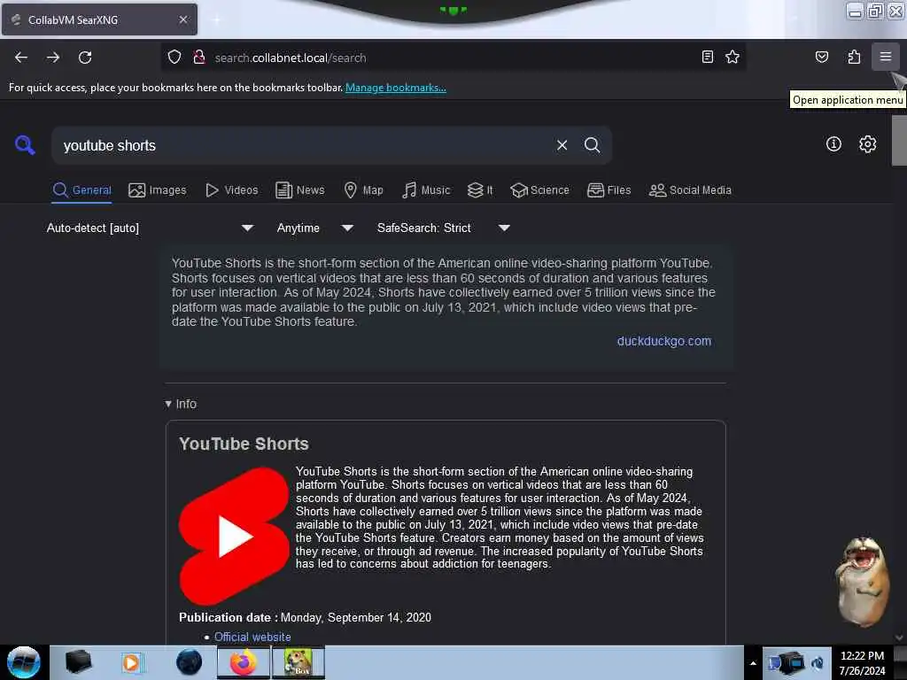Go back to the previous page

(21, 58)
